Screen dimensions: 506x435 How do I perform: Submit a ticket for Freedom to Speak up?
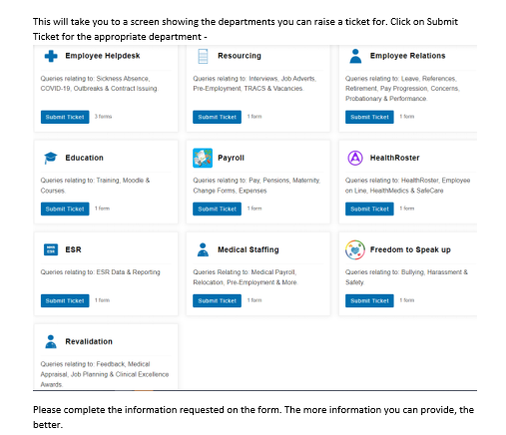[x=369, y=300]
